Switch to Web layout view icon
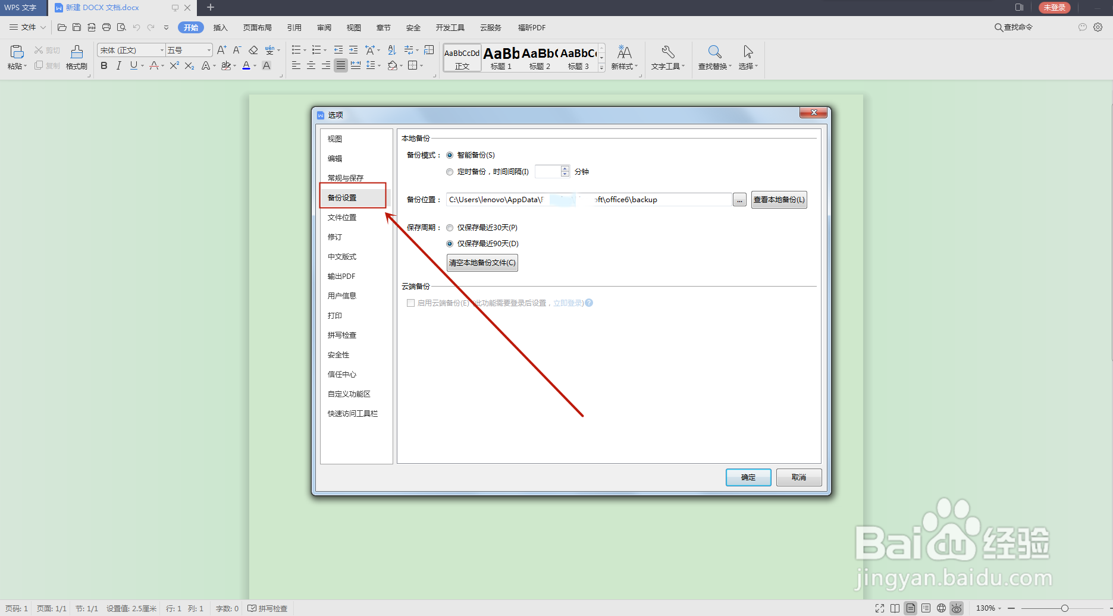The image size is (1113, 616). (941, 608)
